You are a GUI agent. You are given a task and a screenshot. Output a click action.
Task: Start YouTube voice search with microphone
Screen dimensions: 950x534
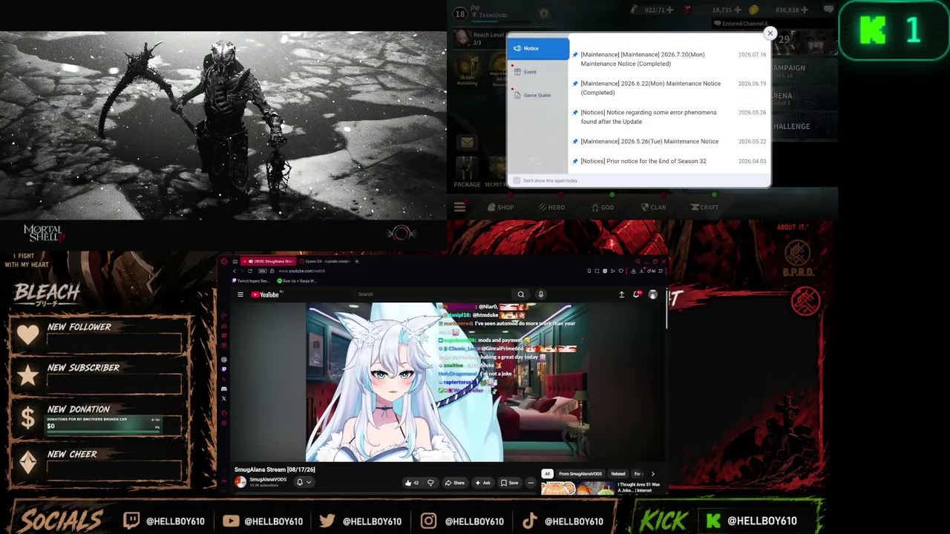tap(541, 294)
